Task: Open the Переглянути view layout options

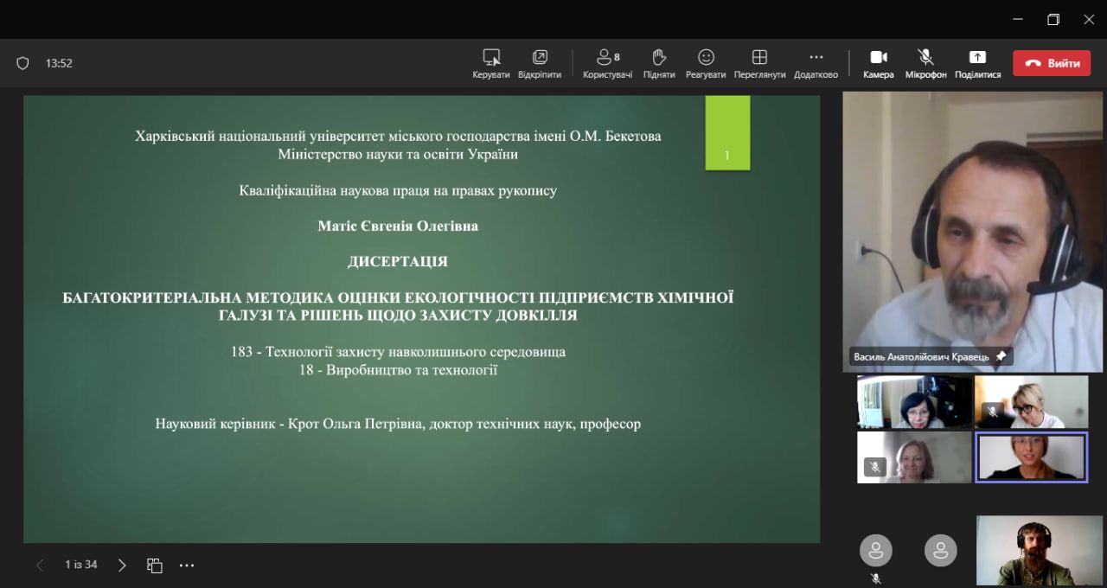Action: pyautogui.click(x=759, y=58)
